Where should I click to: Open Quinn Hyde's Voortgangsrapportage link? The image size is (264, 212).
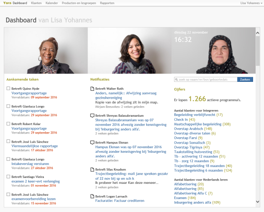coord(29,93)
